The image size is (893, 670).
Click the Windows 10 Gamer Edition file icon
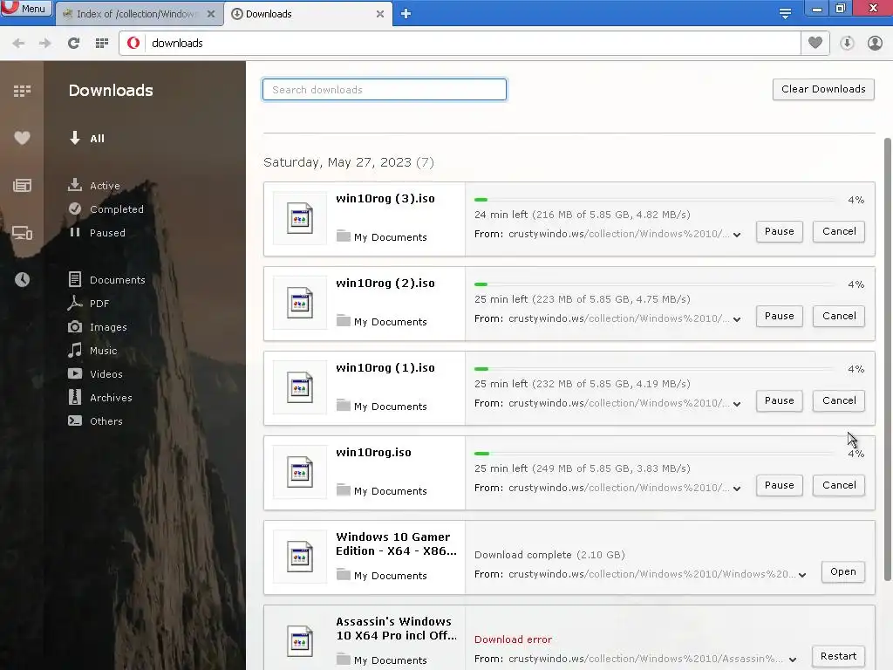pos(300,557)
